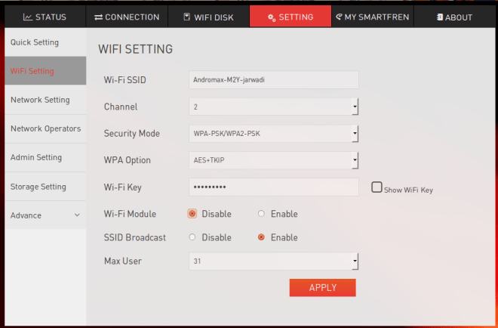This screenshot has height=328, width=498.
Task: Click the arrows icon on CONNECTION tab
Action: (98, 17)
